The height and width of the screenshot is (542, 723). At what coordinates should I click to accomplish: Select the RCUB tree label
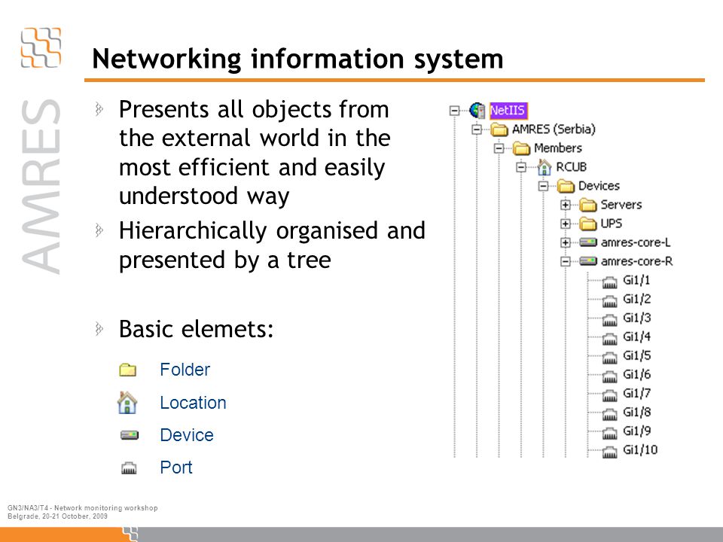(x=572, y=167)
